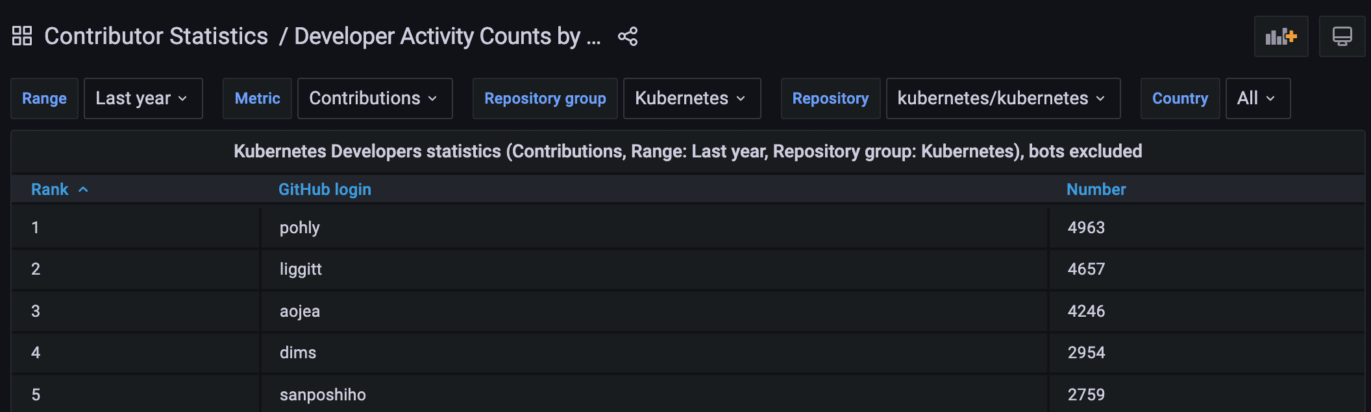This screenshot has width=1371, height=412.
Task: Open the Range dropdown showing Last year
Action: coord(143,98)
